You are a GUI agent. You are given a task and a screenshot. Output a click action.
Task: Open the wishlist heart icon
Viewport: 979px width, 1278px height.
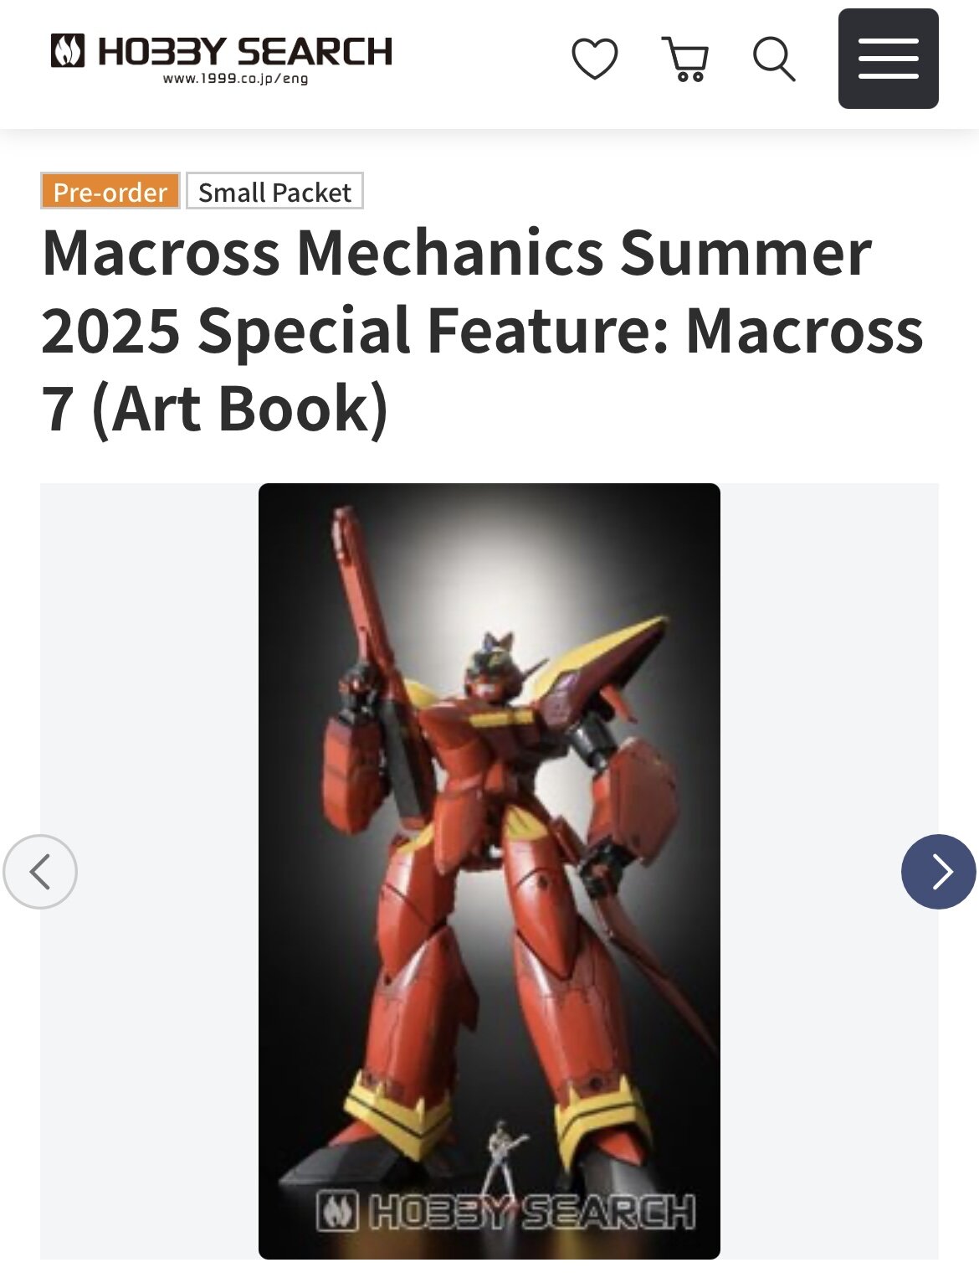coord(594,59)
